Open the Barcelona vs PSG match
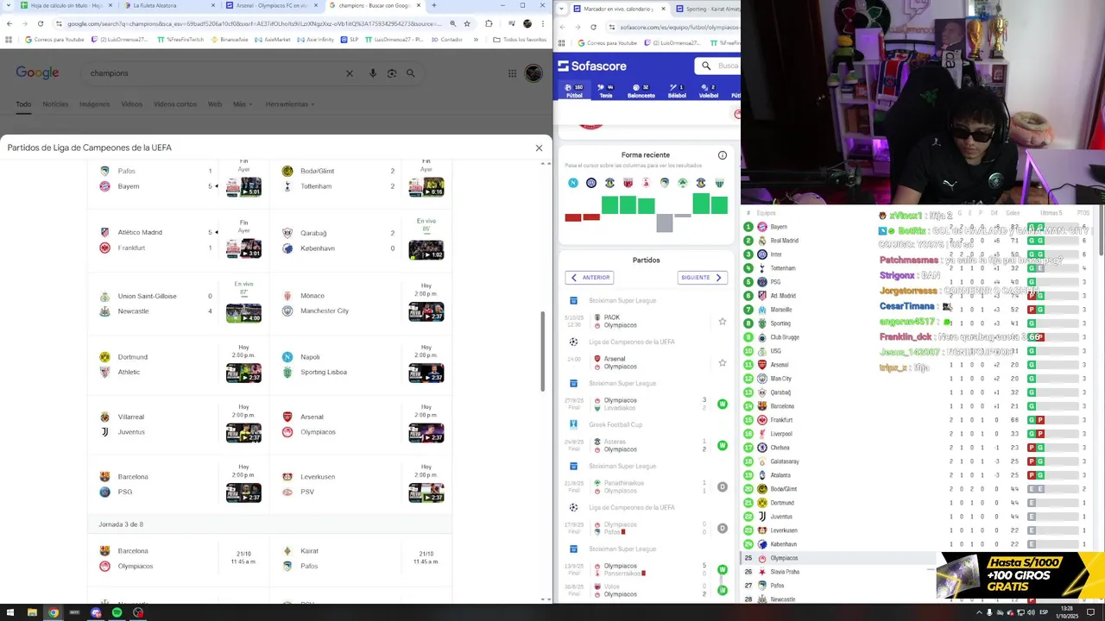The width and height of the screenshot is (1105, 621). (x=179, y=484)
